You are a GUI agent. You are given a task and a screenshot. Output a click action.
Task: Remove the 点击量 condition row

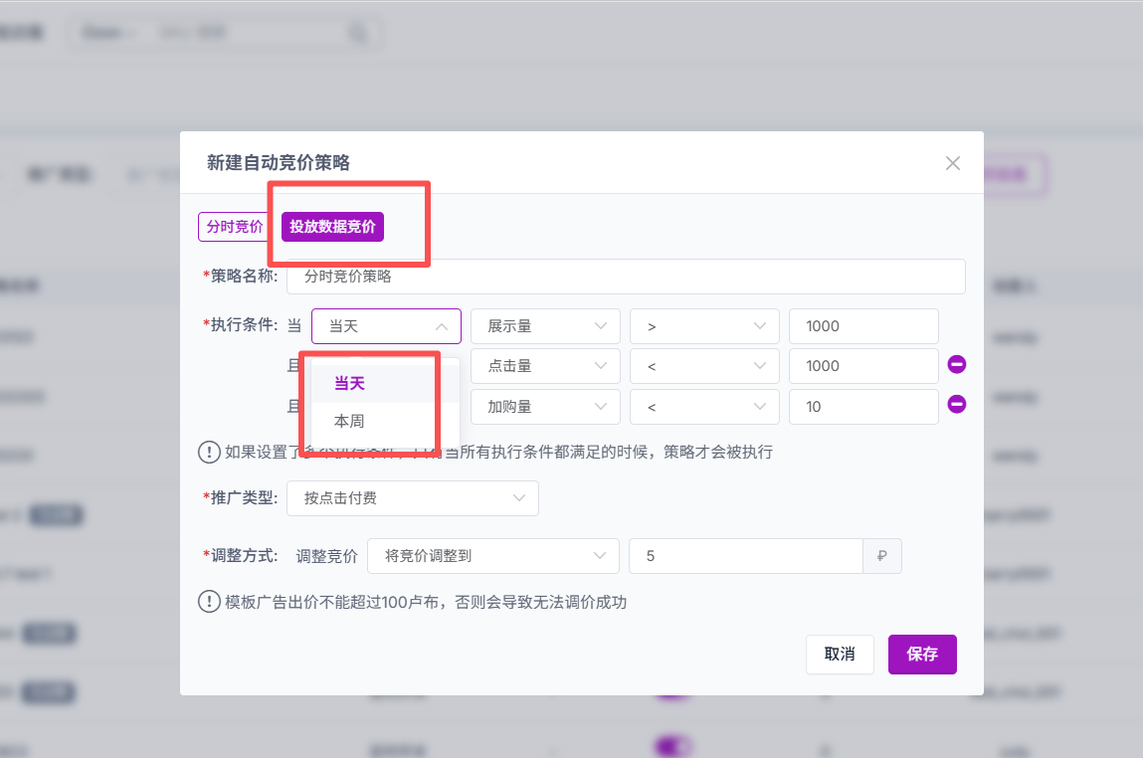point(957,365)
